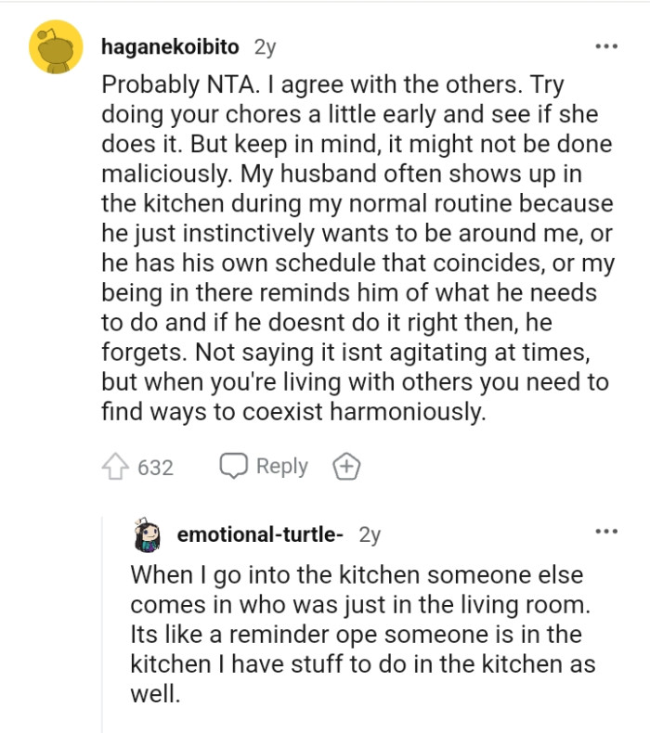The image size is (650, 733).
Task: Click the Reply text label
Action: [281, 466]
